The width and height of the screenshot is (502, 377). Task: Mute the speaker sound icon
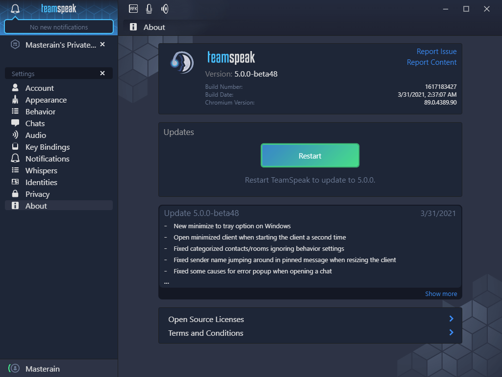pos(165,8)
